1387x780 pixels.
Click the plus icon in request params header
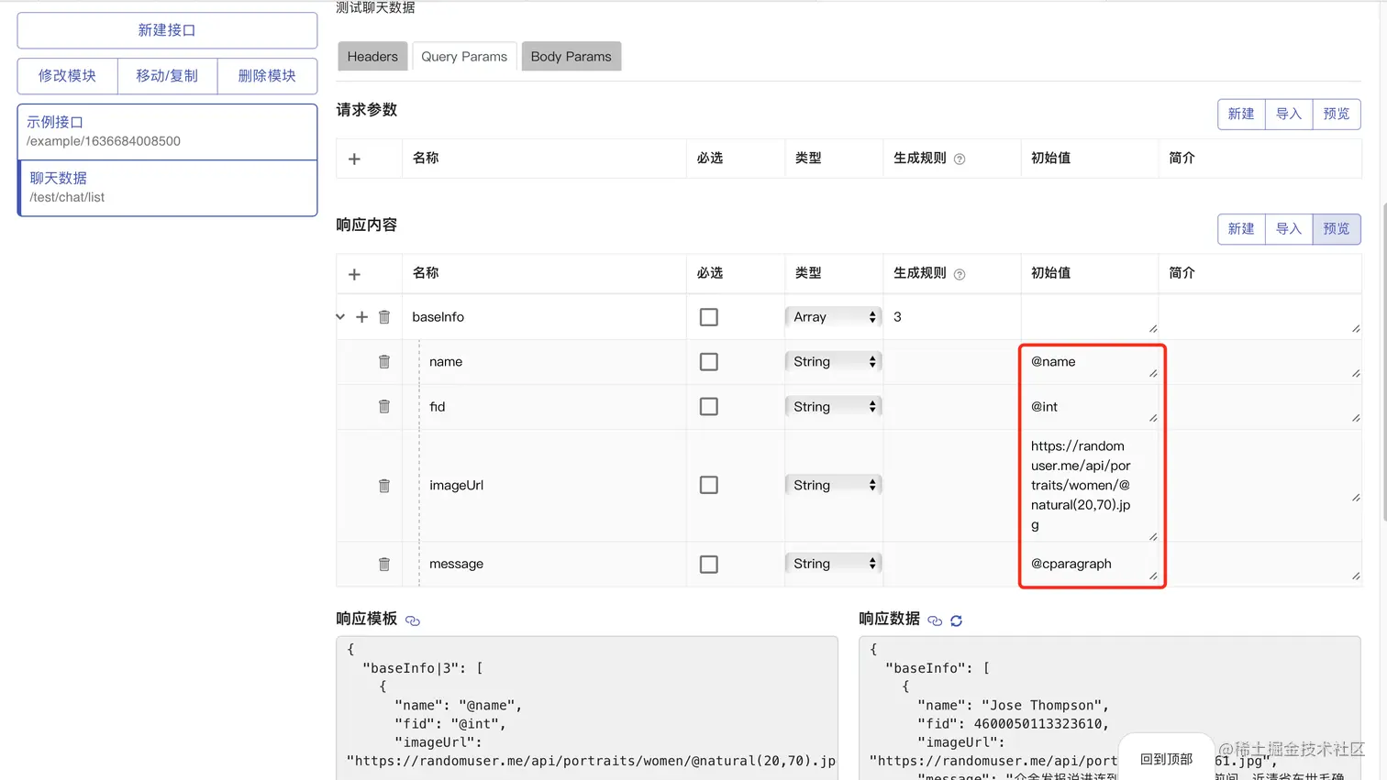coord(354,159)
